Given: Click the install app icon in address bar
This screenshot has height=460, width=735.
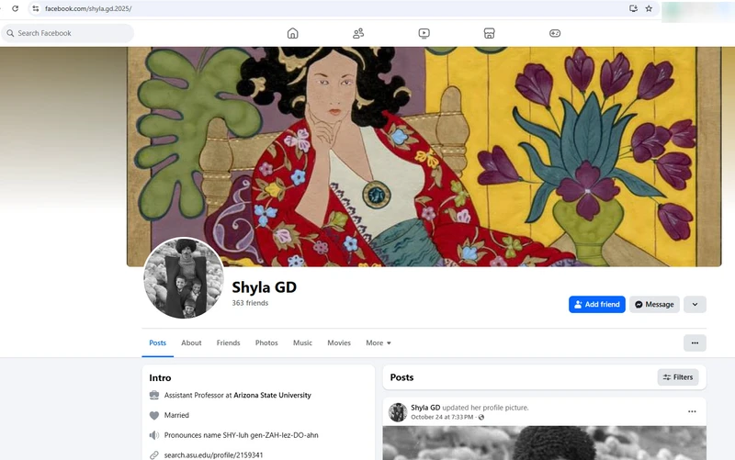Looking at the screenshot, I should (633, 8).
